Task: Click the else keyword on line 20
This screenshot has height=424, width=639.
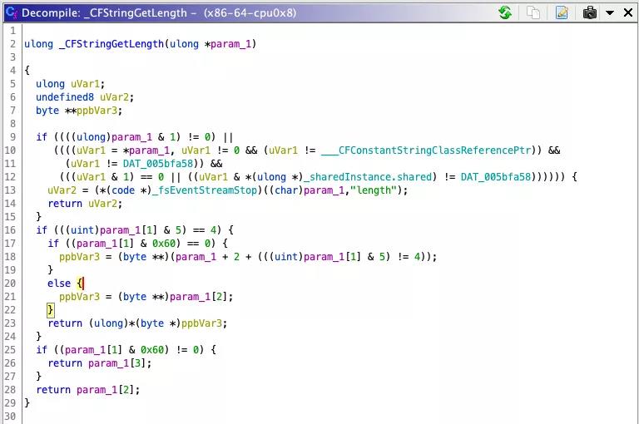Action: pos(59,283)
